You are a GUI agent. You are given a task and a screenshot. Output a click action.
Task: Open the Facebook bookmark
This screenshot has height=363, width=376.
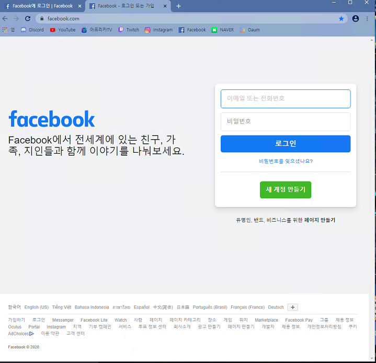click(192, 30)
